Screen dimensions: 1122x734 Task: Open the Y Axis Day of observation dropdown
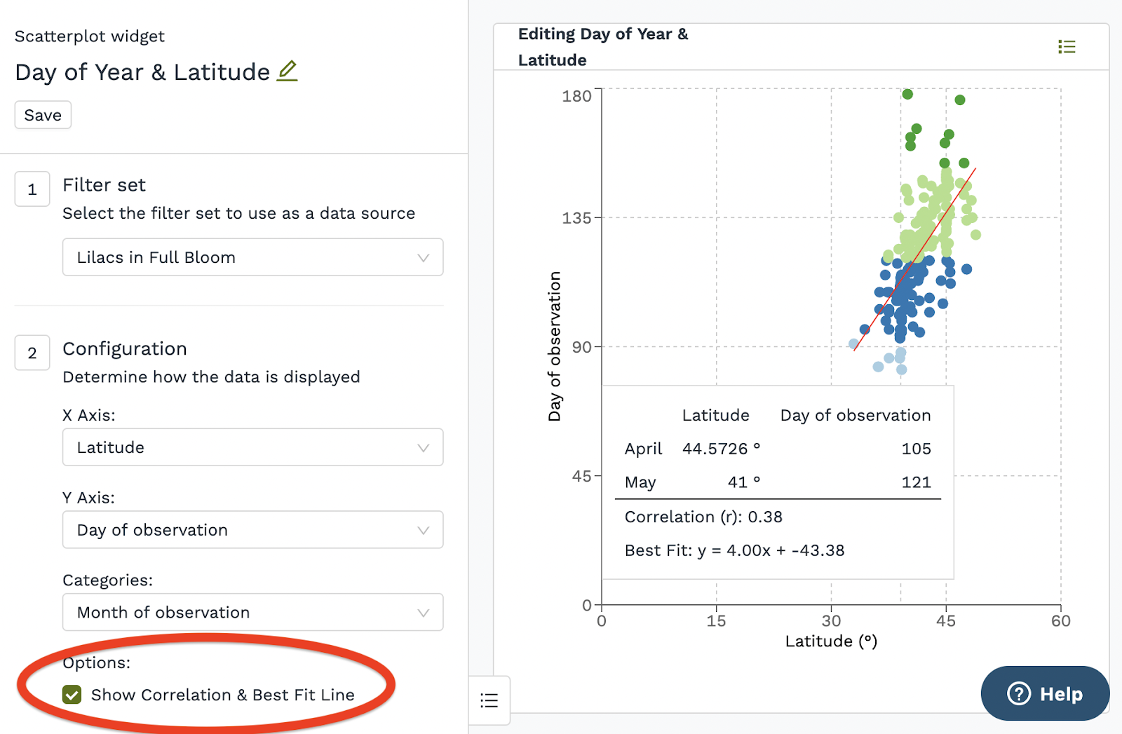(x=252, y=530)
